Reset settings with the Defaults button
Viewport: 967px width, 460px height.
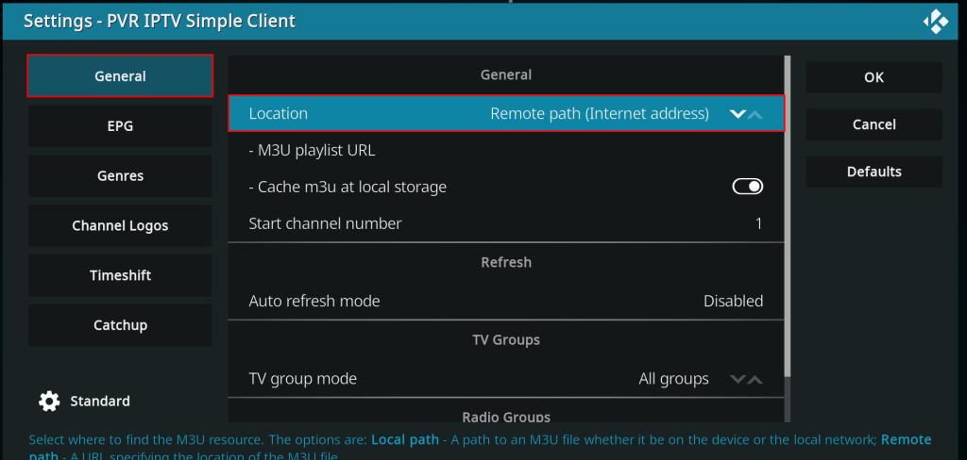pos(874,172)
